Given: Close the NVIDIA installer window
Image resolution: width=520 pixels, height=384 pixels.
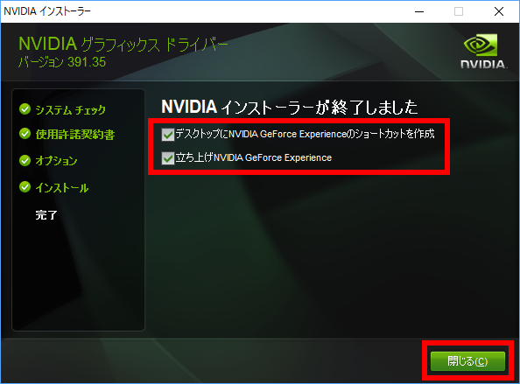Looking at the screenshot, I should click(x=499, y=11).
